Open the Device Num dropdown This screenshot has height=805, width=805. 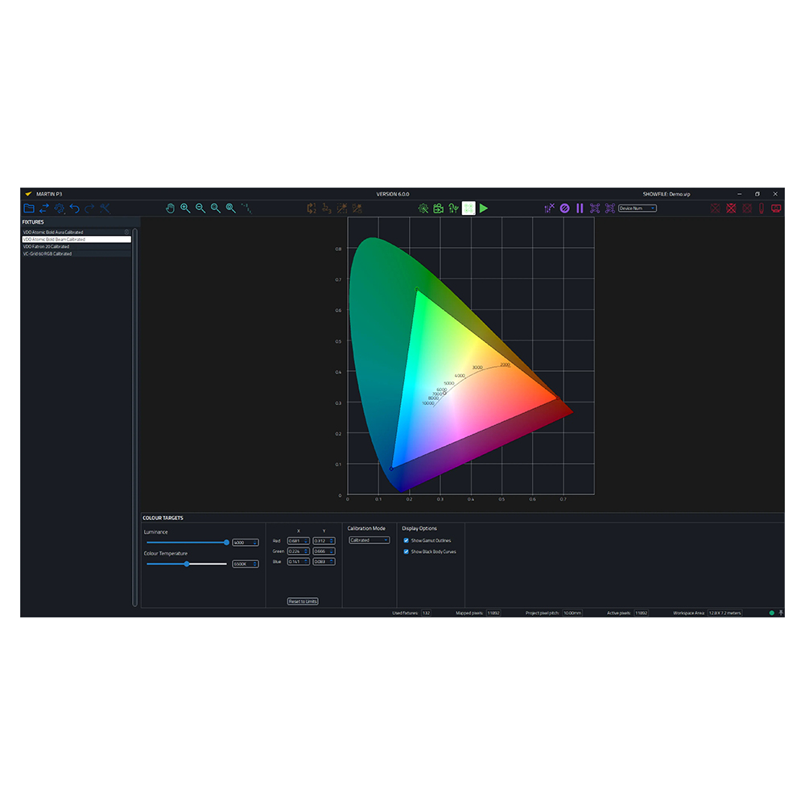637,208
